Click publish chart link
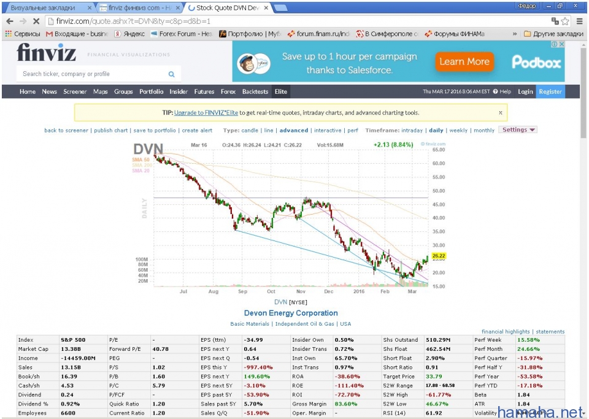The image size is (589, 419). pos(111,130)
